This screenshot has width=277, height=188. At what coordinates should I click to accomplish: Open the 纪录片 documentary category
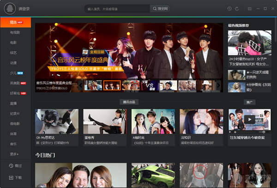point(16,114)
